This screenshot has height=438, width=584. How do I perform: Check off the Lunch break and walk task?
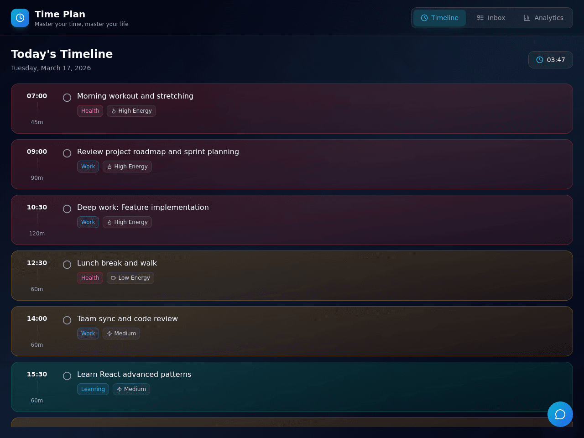[x=67, y=265]
